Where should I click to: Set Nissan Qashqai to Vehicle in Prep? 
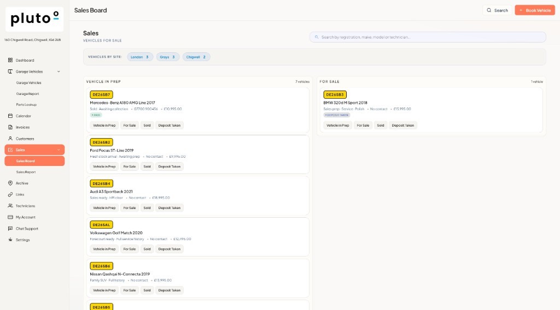pyautogui.click(x=104, y=290)
